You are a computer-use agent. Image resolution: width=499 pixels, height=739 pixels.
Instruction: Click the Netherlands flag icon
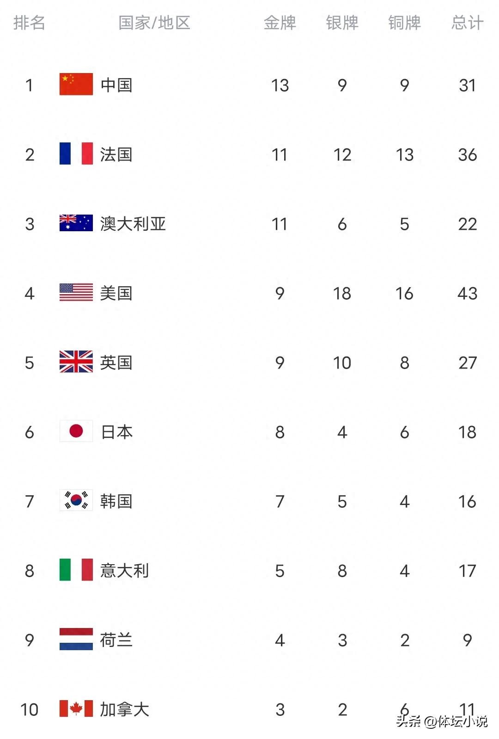click(76, 639)
